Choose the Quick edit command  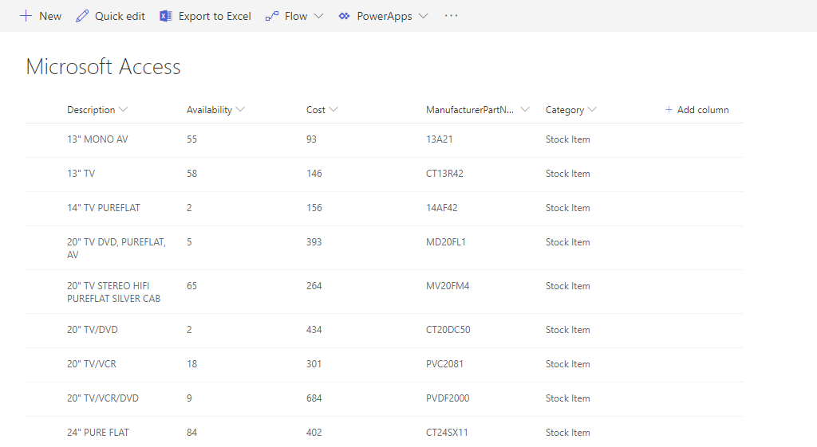(120, 16)
